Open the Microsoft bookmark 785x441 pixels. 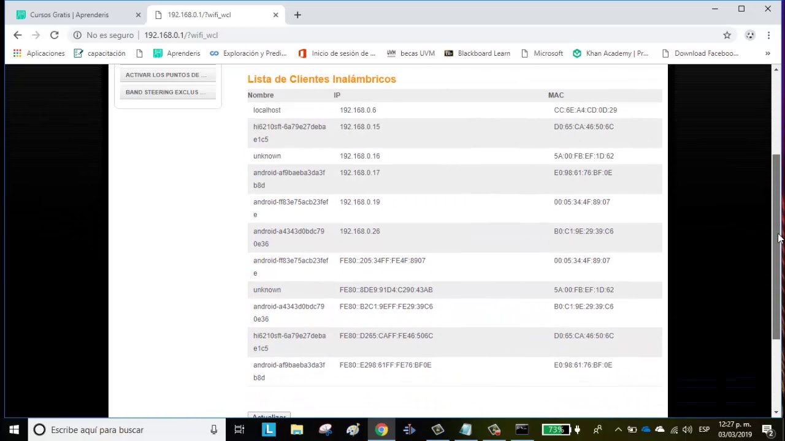pos(542,53)
